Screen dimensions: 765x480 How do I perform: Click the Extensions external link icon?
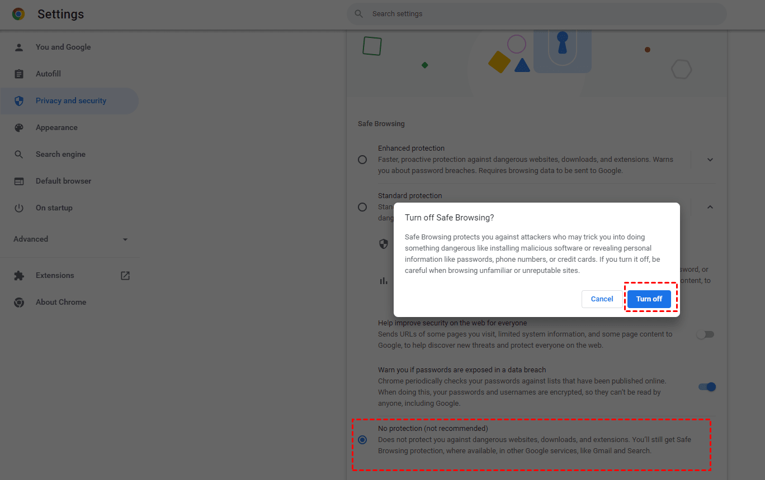click(x=125, y=275)
